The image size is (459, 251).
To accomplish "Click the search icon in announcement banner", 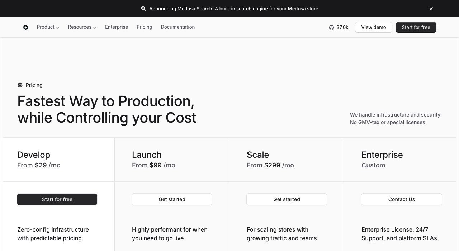I will click(x=143, y=9).
